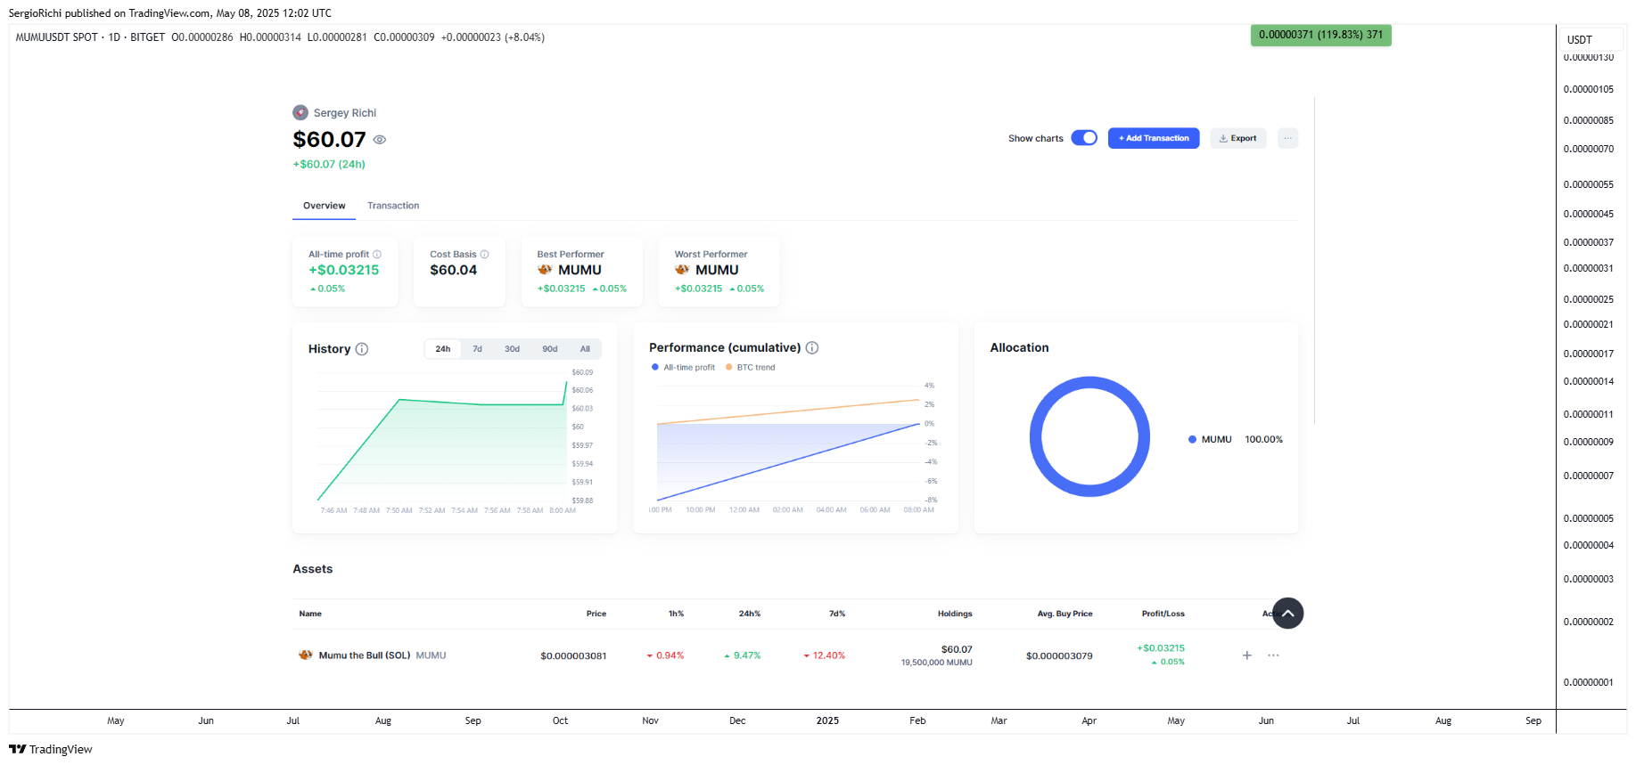
Task: Click the +$0.03215 all-time profit value
Action: [x=344, y=270]
